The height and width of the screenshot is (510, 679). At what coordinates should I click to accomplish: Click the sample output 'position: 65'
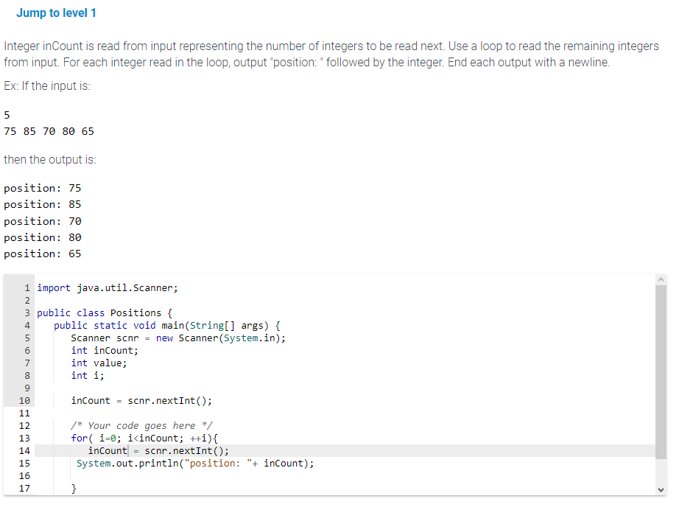tap(43, 254)
